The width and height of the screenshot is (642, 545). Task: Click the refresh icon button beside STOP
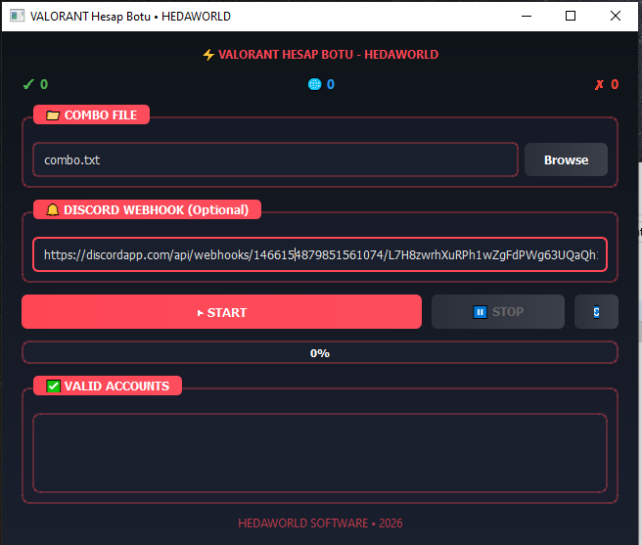click(596, 311)
